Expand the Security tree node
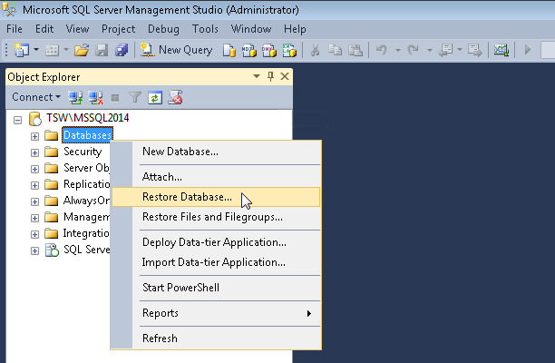 35,152
